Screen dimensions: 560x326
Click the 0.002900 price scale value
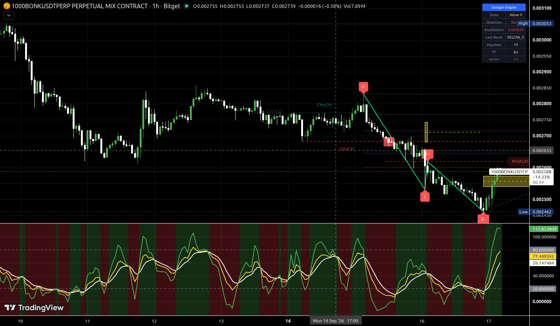point(542,71)
